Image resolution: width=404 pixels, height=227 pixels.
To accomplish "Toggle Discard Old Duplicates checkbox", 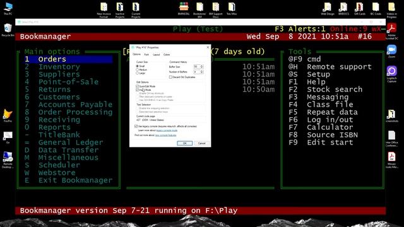I will [x=170, y=77].
